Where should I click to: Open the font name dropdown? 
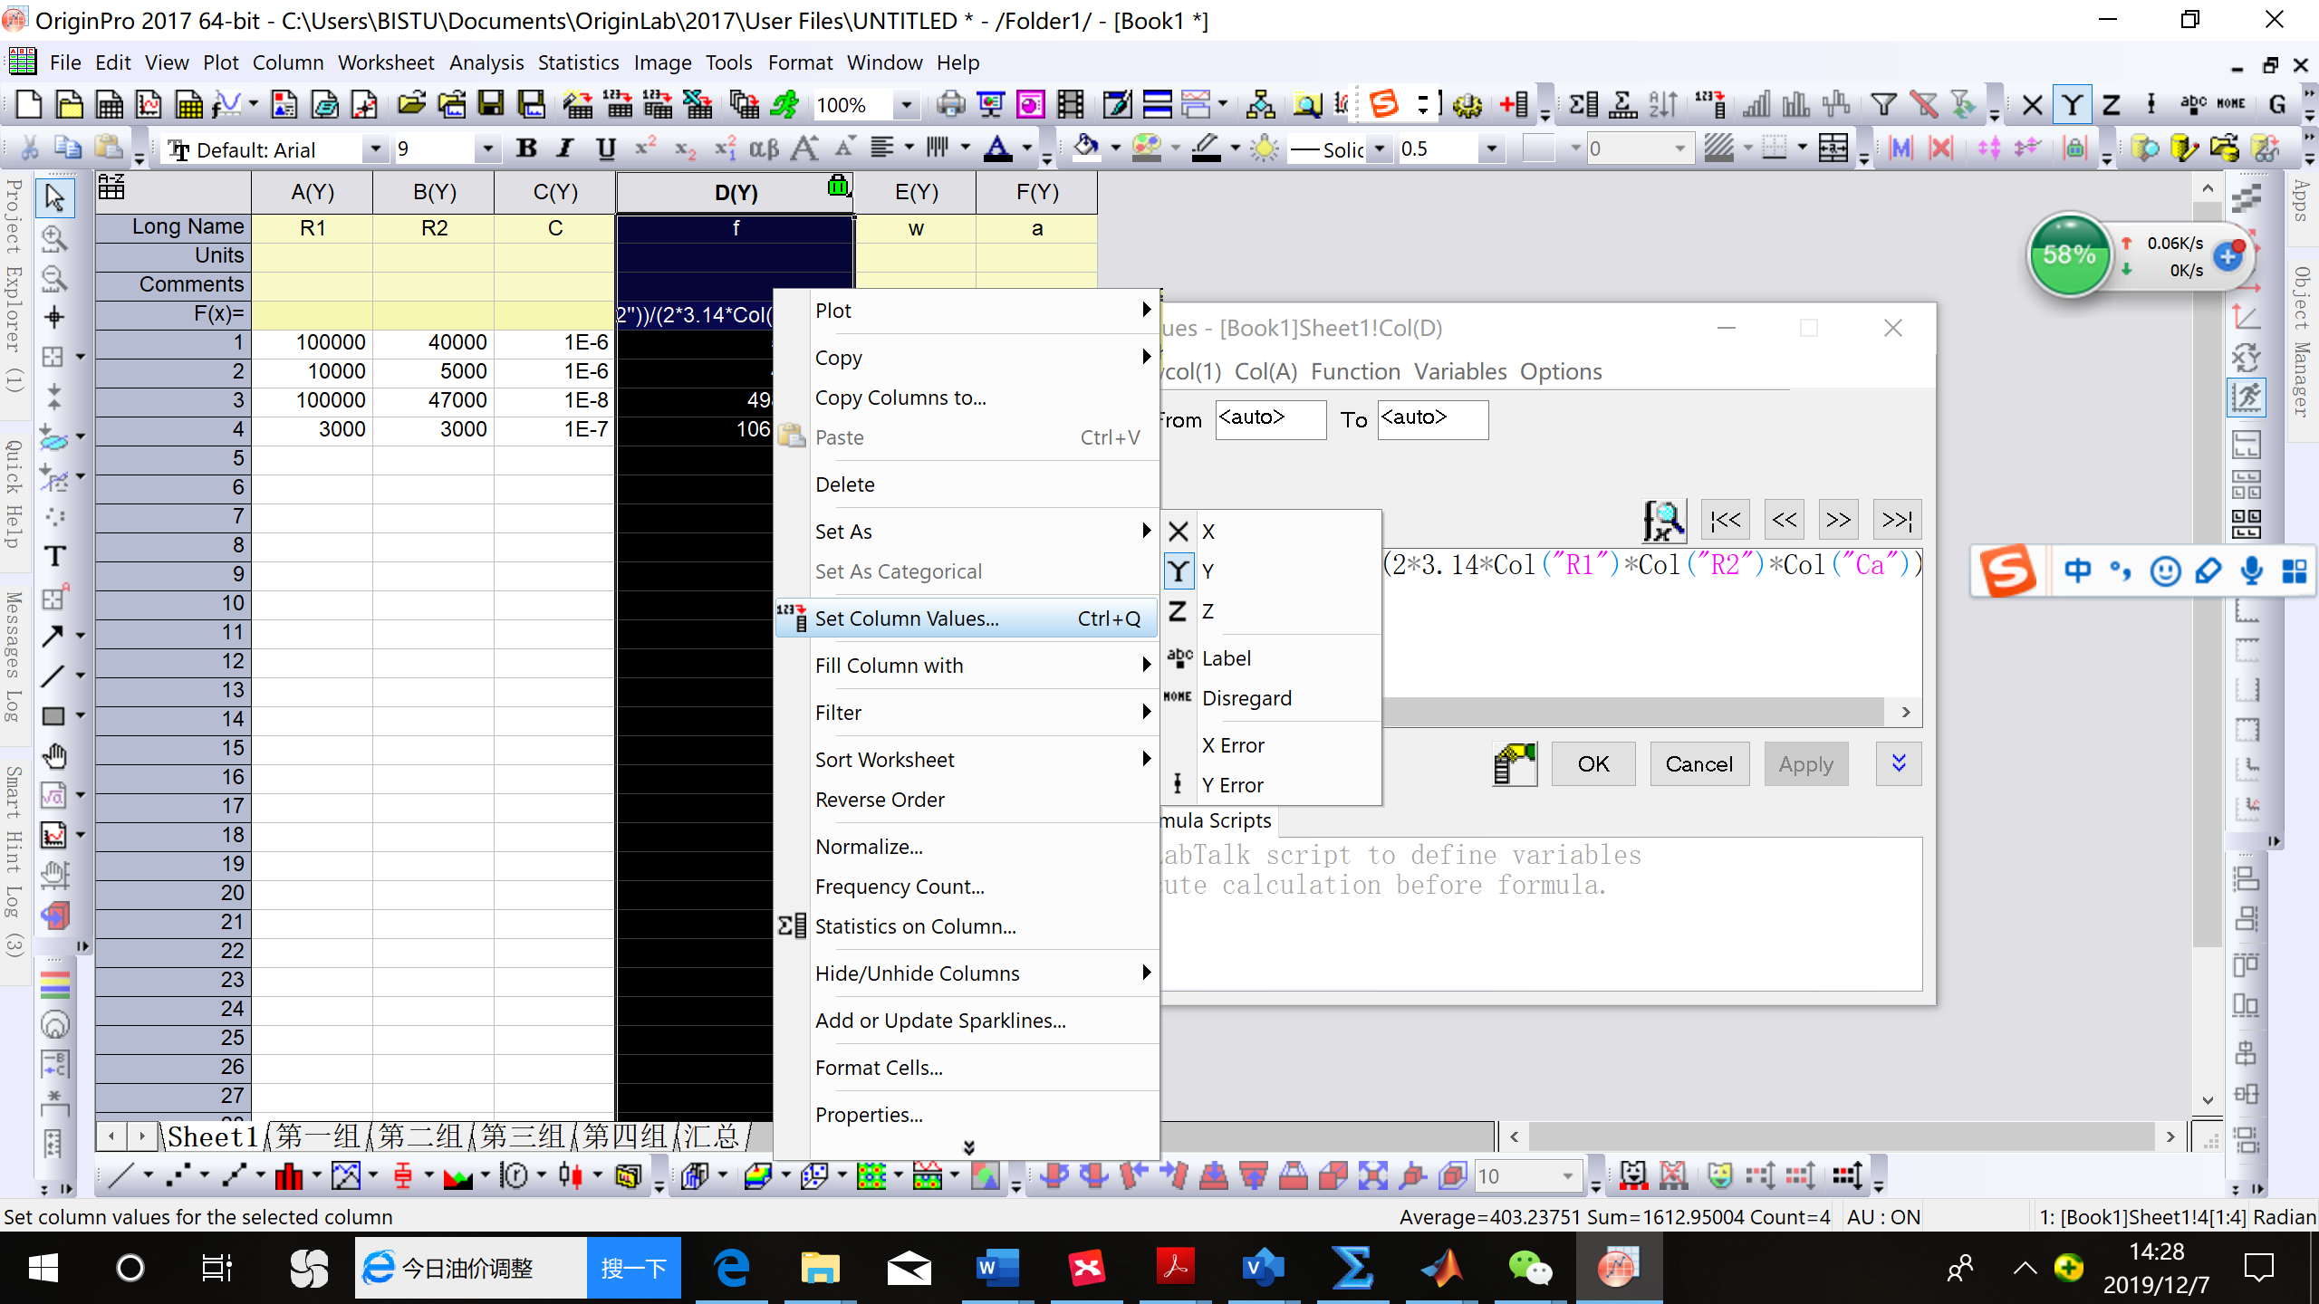click(374, 149)
